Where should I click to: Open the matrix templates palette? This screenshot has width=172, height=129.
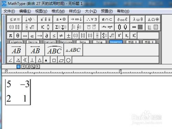138,27
